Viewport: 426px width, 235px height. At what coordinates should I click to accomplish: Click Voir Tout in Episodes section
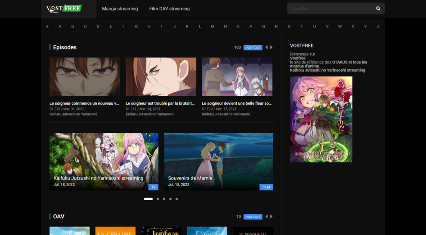[253, 48]
